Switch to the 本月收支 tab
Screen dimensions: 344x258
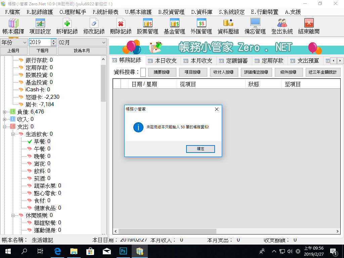tap(198, 61)
